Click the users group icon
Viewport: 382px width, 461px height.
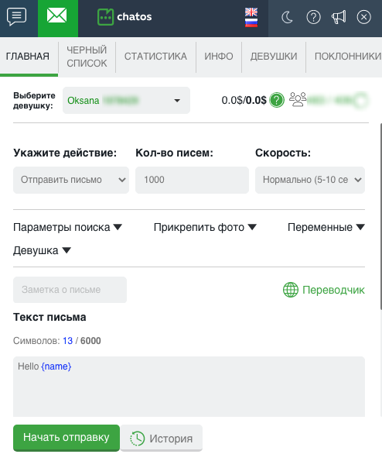pos(298,99)
